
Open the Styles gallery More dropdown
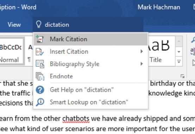[x=179, y=62]
